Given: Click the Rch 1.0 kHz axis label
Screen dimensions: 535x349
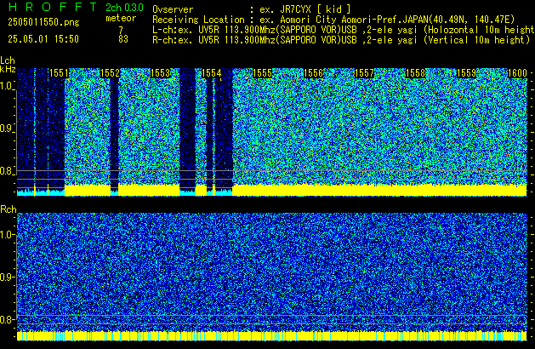Looking at the screenshot, I should point(7,235).
